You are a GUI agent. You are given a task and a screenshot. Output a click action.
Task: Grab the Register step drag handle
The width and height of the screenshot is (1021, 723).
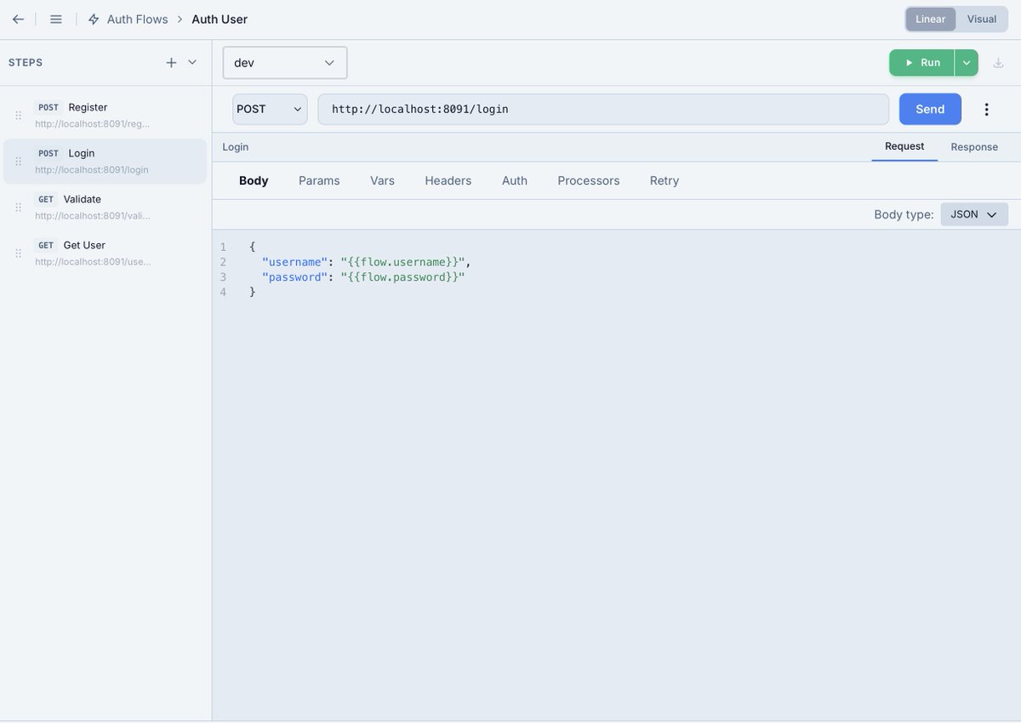click(18, 115)
